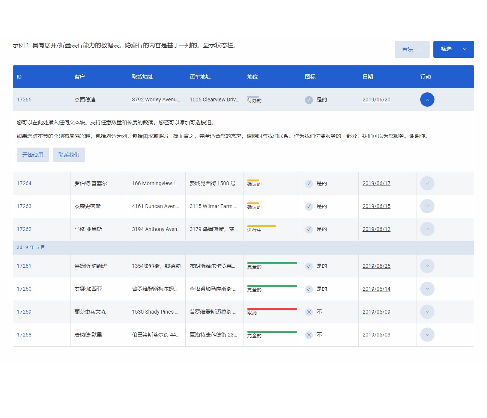Click the date 2019/05/03
Image resolution: width=487 pixels, height=418 pixels.
[376, 335]
